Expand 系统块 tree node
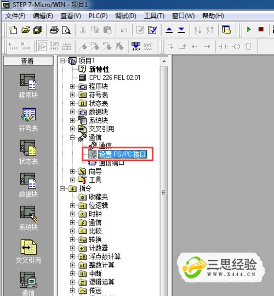This screenshot has width=274, height=296. (72, 120)
